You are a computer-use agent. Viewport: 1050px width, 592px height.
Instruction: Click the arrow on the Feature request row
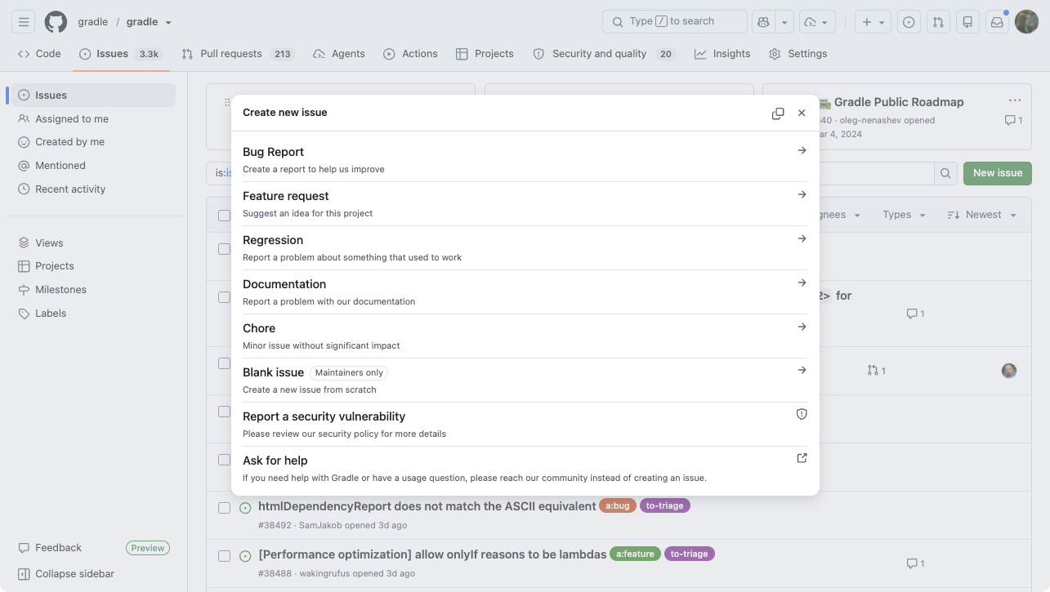coord(802,194)
